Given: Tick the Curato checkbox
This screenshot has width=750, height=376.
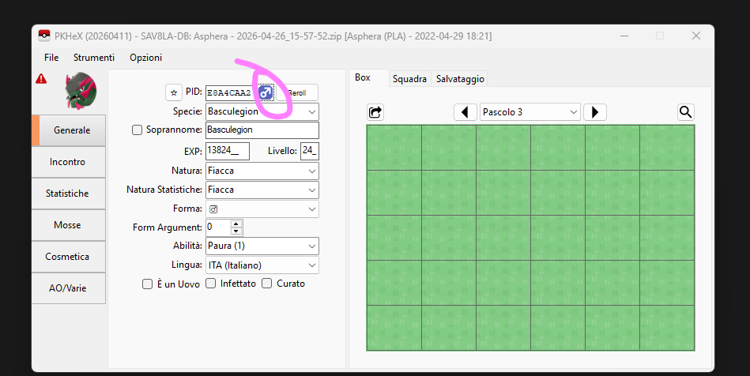Looking at the screenshot, I should pos(267,284).
